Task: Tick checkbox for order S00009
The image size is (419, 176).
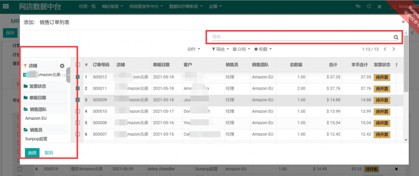Action: [x=78, y=100]
